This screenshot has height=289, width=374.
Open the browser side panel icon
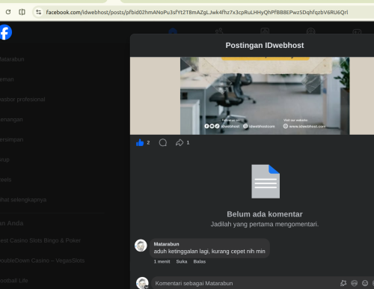(22, 12)
